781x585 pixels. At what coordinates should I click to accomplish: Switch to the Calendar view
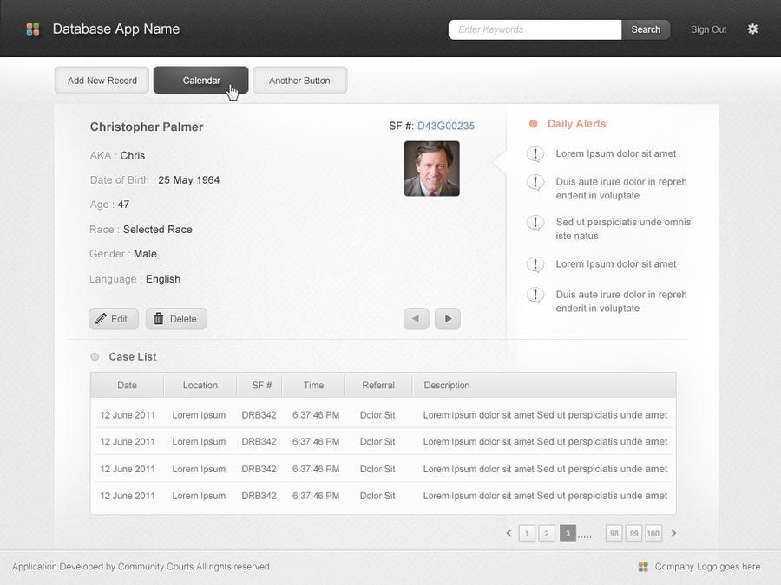click(200, 80)
